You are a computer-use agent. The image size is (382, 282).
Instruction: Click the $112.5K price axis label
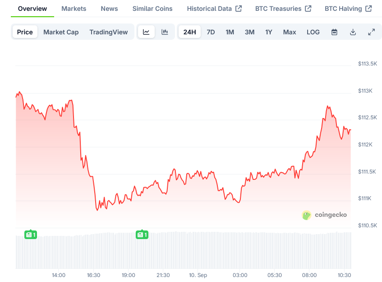pyautogui.click(x=368, y=117)
